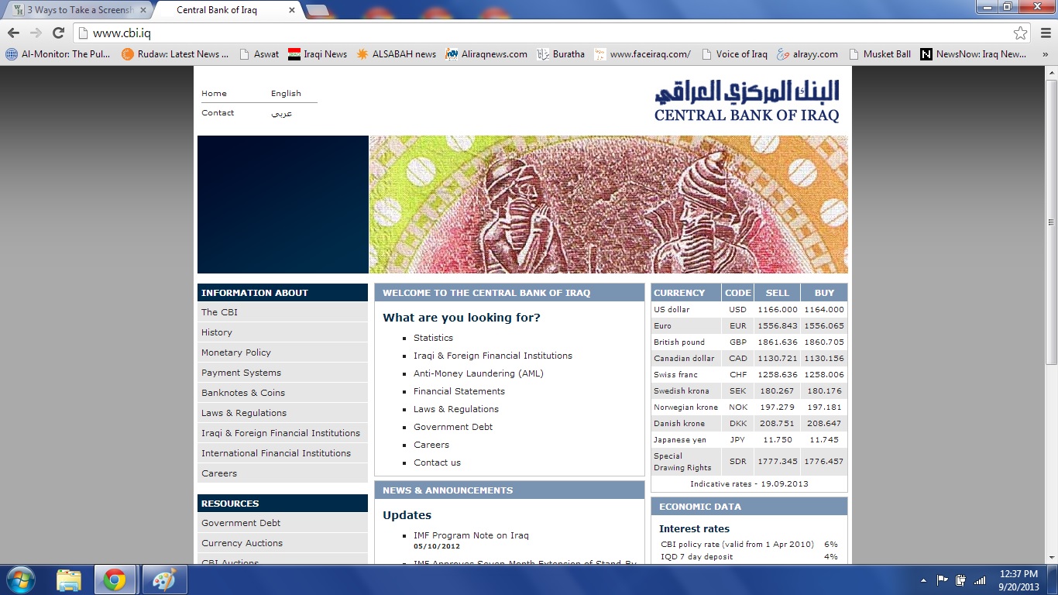Open International Financial Institutions sidebar item
The height and width of the screenshot is (595, 1058).
[283, 453]
